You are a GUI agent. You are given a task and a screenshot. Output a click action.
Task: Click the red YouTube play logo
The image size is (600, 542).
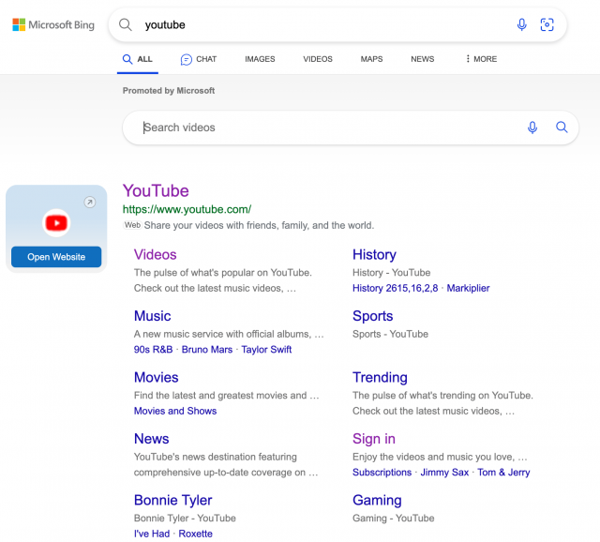tap(56, 222)
